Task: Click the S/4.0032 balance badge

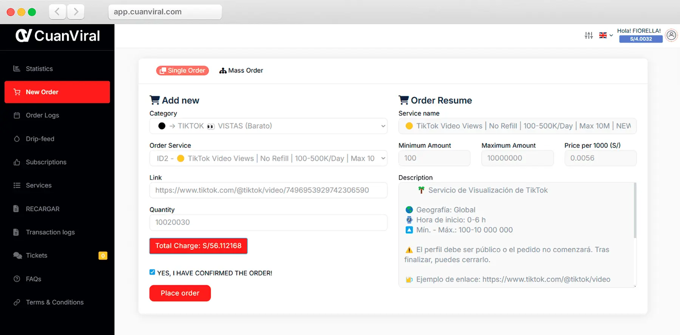Action: (x=641, y=39)
